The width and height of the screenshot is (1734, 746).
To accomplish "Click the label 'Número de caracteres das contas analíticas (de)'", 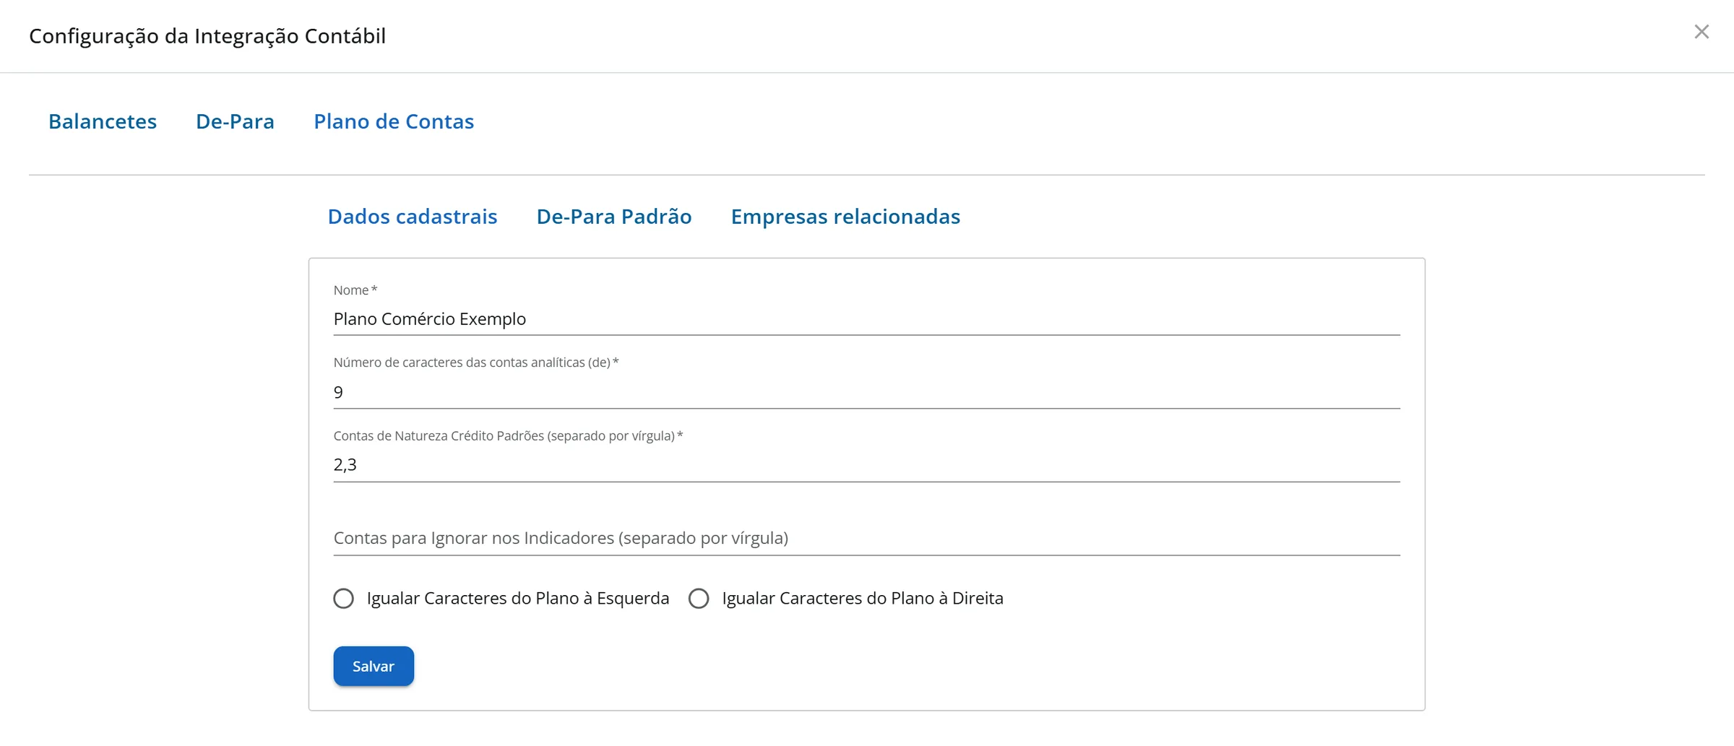I will (x=476, y=363).
